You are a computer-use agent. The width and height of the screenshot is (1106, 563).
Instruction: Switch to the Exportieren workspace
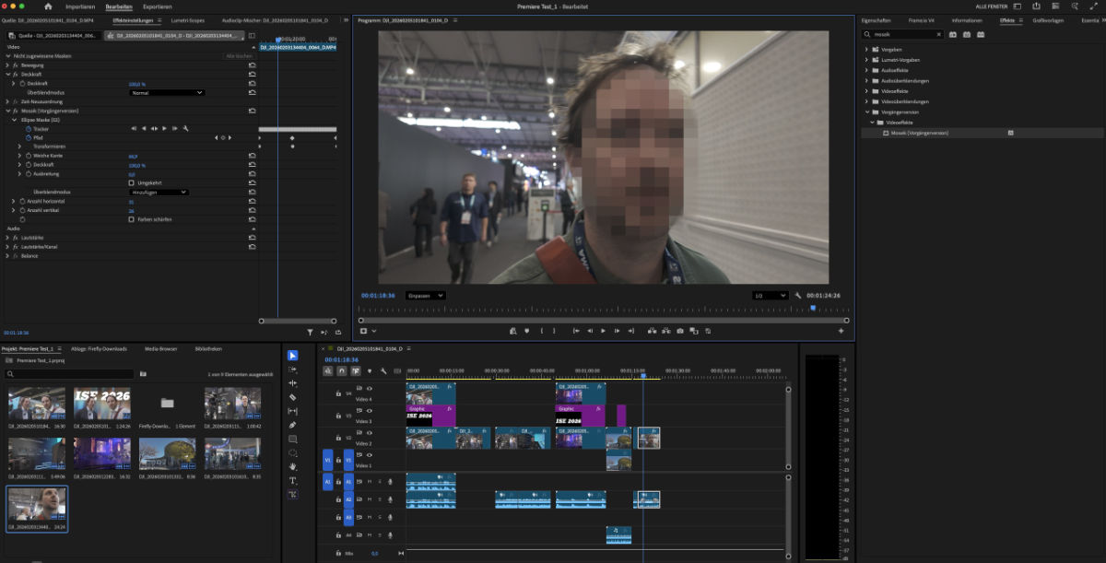click(157, 6)
